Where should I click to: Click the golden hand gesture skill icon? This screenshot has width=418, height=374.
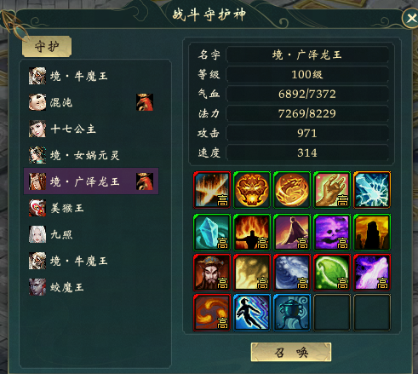(x=332, y=190)
